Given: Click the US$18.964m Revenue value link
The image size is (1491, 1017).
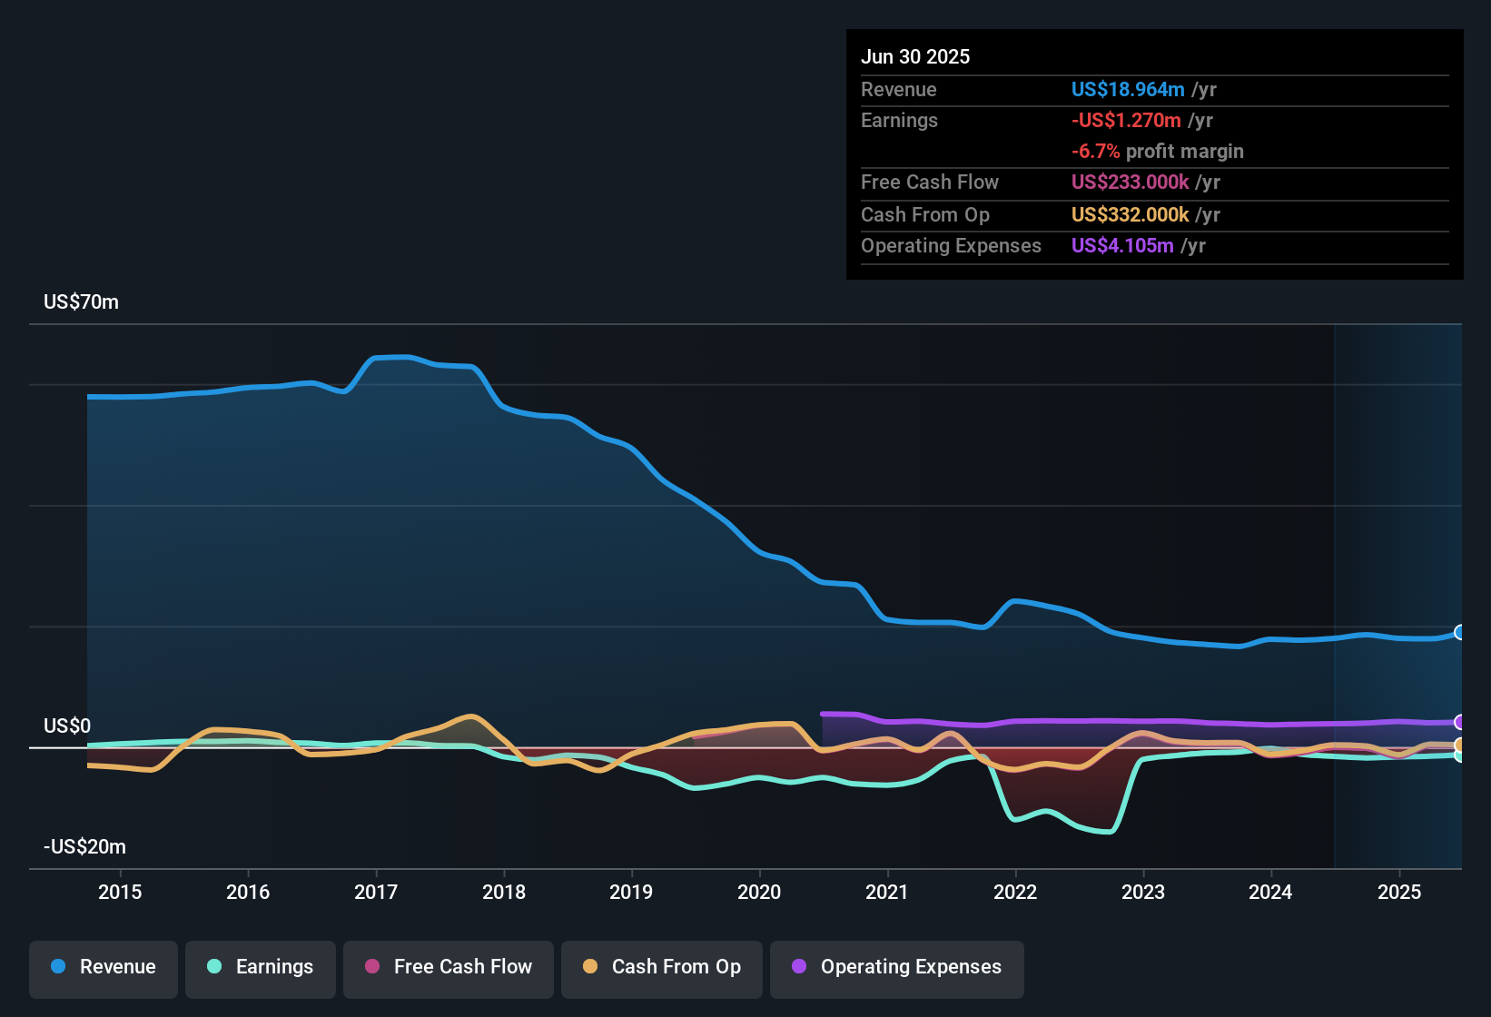Looking at the screenshot, I should [1128, 89].
